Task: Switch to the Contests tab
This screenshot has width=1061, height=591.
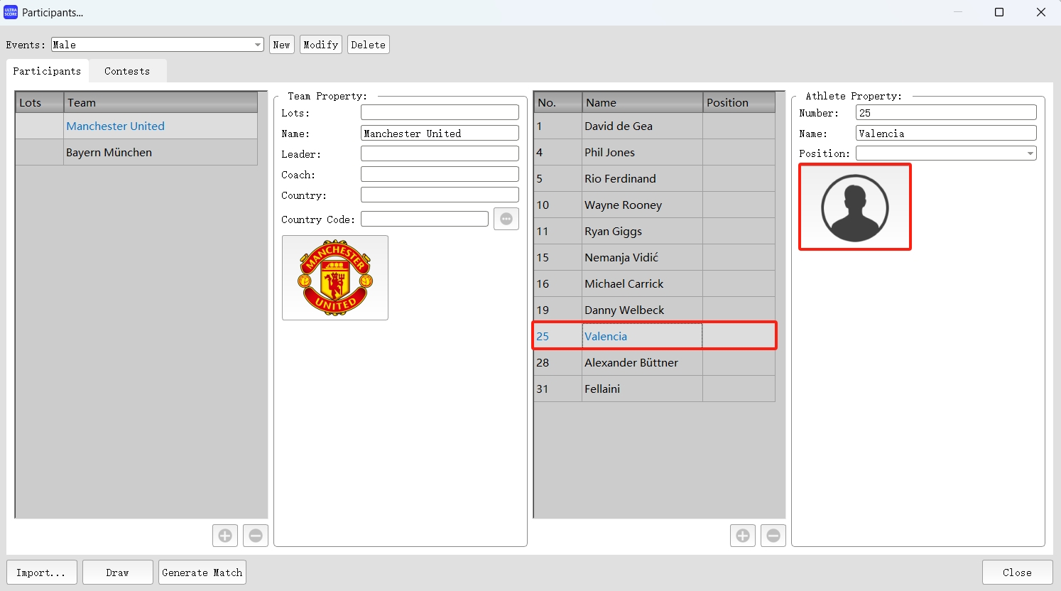Action: click(126, 71)
